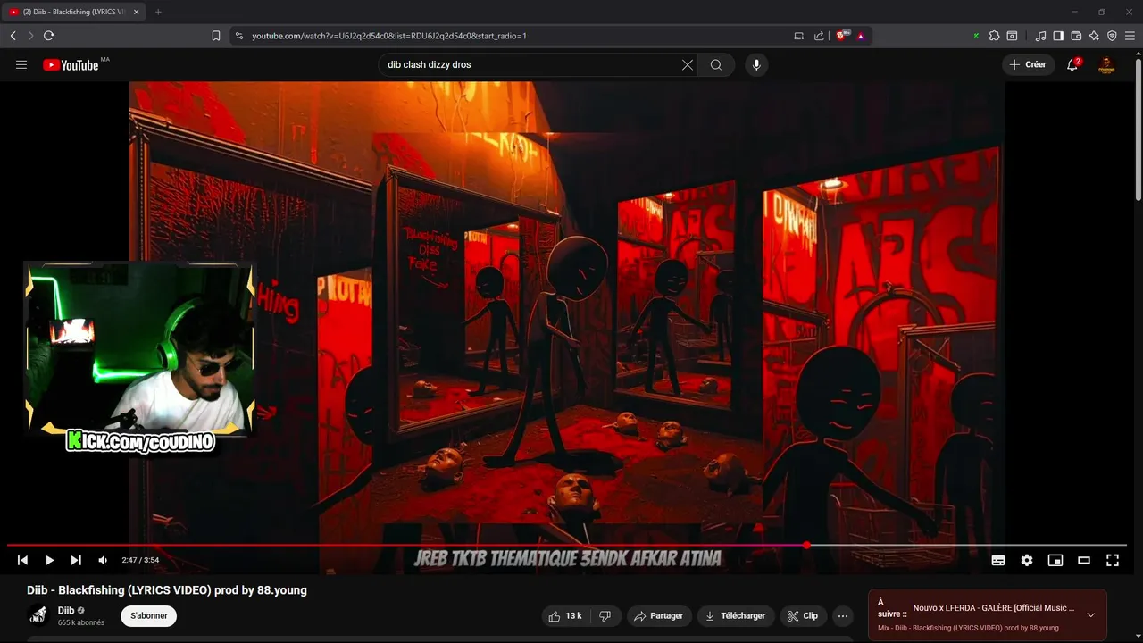The image size is (1143, 643).
Task: Subscribe with S'abonner button
Action: [x=149, y=615]
